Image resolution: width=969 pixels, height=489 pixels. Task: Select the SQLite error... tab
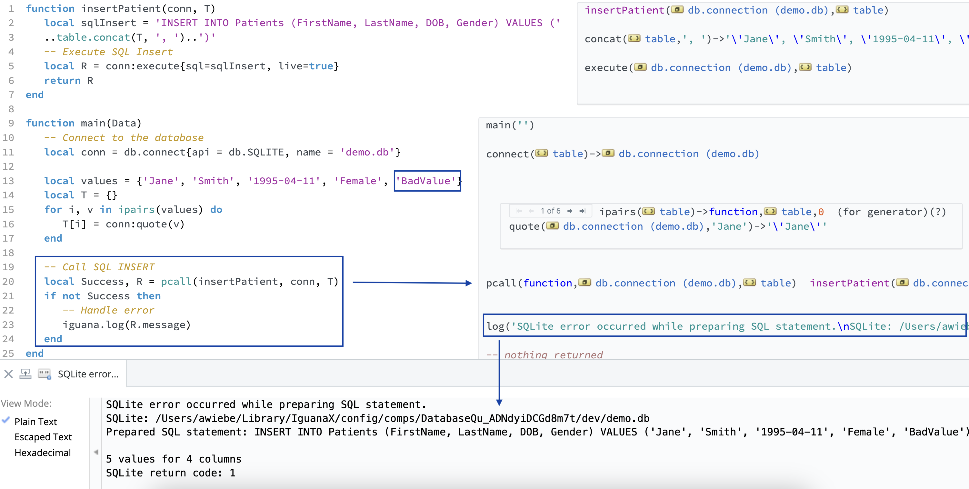(88, 374)
